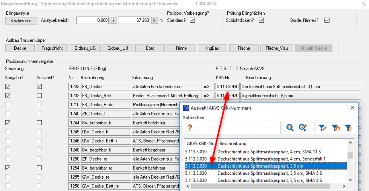369x191 pixels.
Task: Uncheck Ausgabe for row 1203 FB_Decke_Bett
Action: click(8, 95)
